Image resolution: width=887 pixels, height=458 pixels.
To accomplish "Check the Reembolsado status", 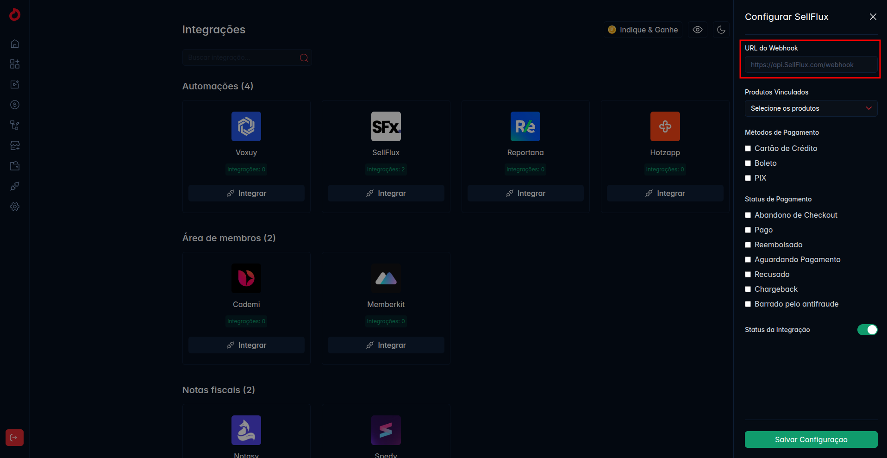I will (x=748, y=245).
